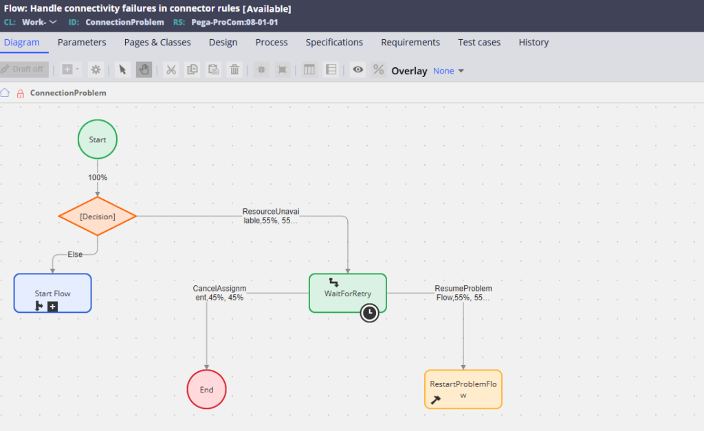This screenshot has height=431, width=704.
Task: Click the ResourceUnavailable connector label
Action: click(x=271, y=216)
